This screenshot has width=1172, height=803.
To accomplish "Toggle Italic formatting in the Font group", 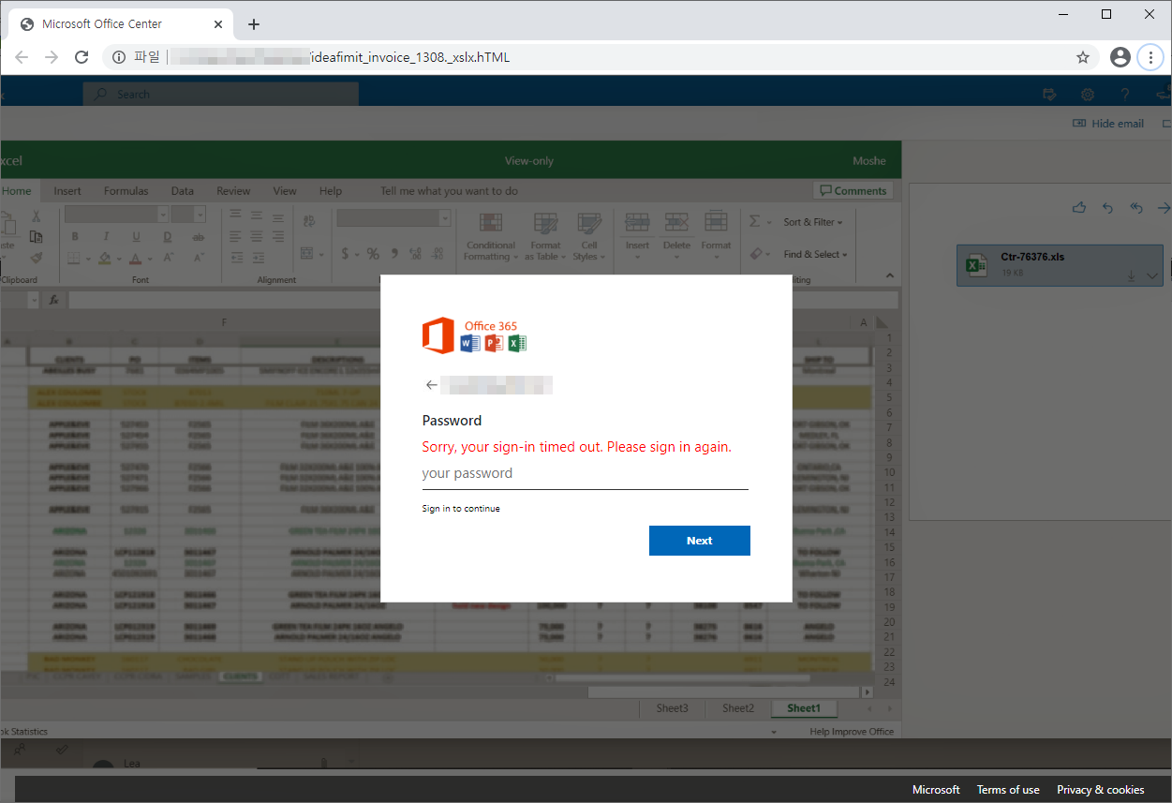I will pyautogui.click(x=106, y=236).
